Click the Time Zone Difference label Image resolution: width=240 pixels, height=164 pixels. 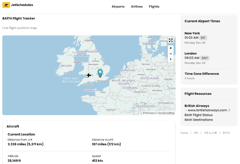point(202,74)
